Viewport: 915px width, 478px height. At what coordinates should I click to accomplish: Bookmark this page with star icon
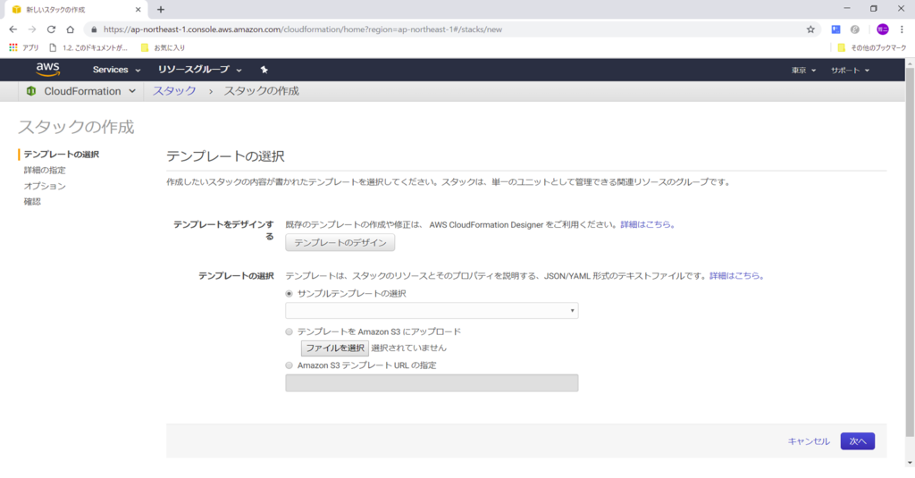tap(810, 29)
